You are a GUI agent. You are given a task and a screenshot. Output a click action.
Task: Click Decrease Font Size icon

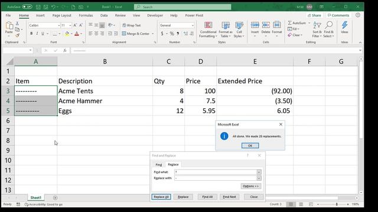click(x=81, y=25)
